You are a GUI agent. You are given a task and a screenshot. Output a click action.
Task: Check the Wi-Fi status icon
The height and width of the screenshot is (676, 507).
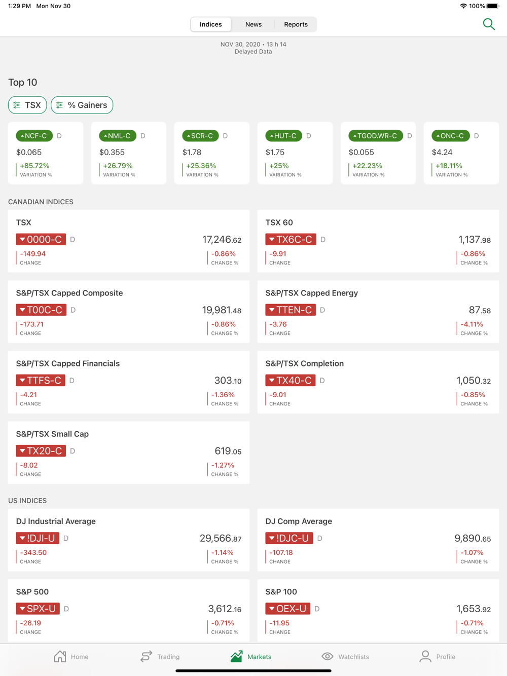click(463, 6)
